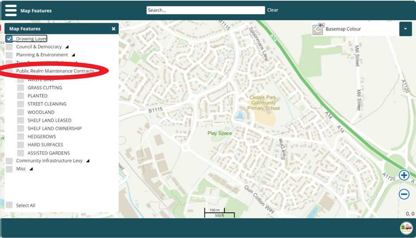Image resolution: width=416 pixels, height=238 pixels.
Task: Click the zoom out minus button
Action: (x=404, y=194)
